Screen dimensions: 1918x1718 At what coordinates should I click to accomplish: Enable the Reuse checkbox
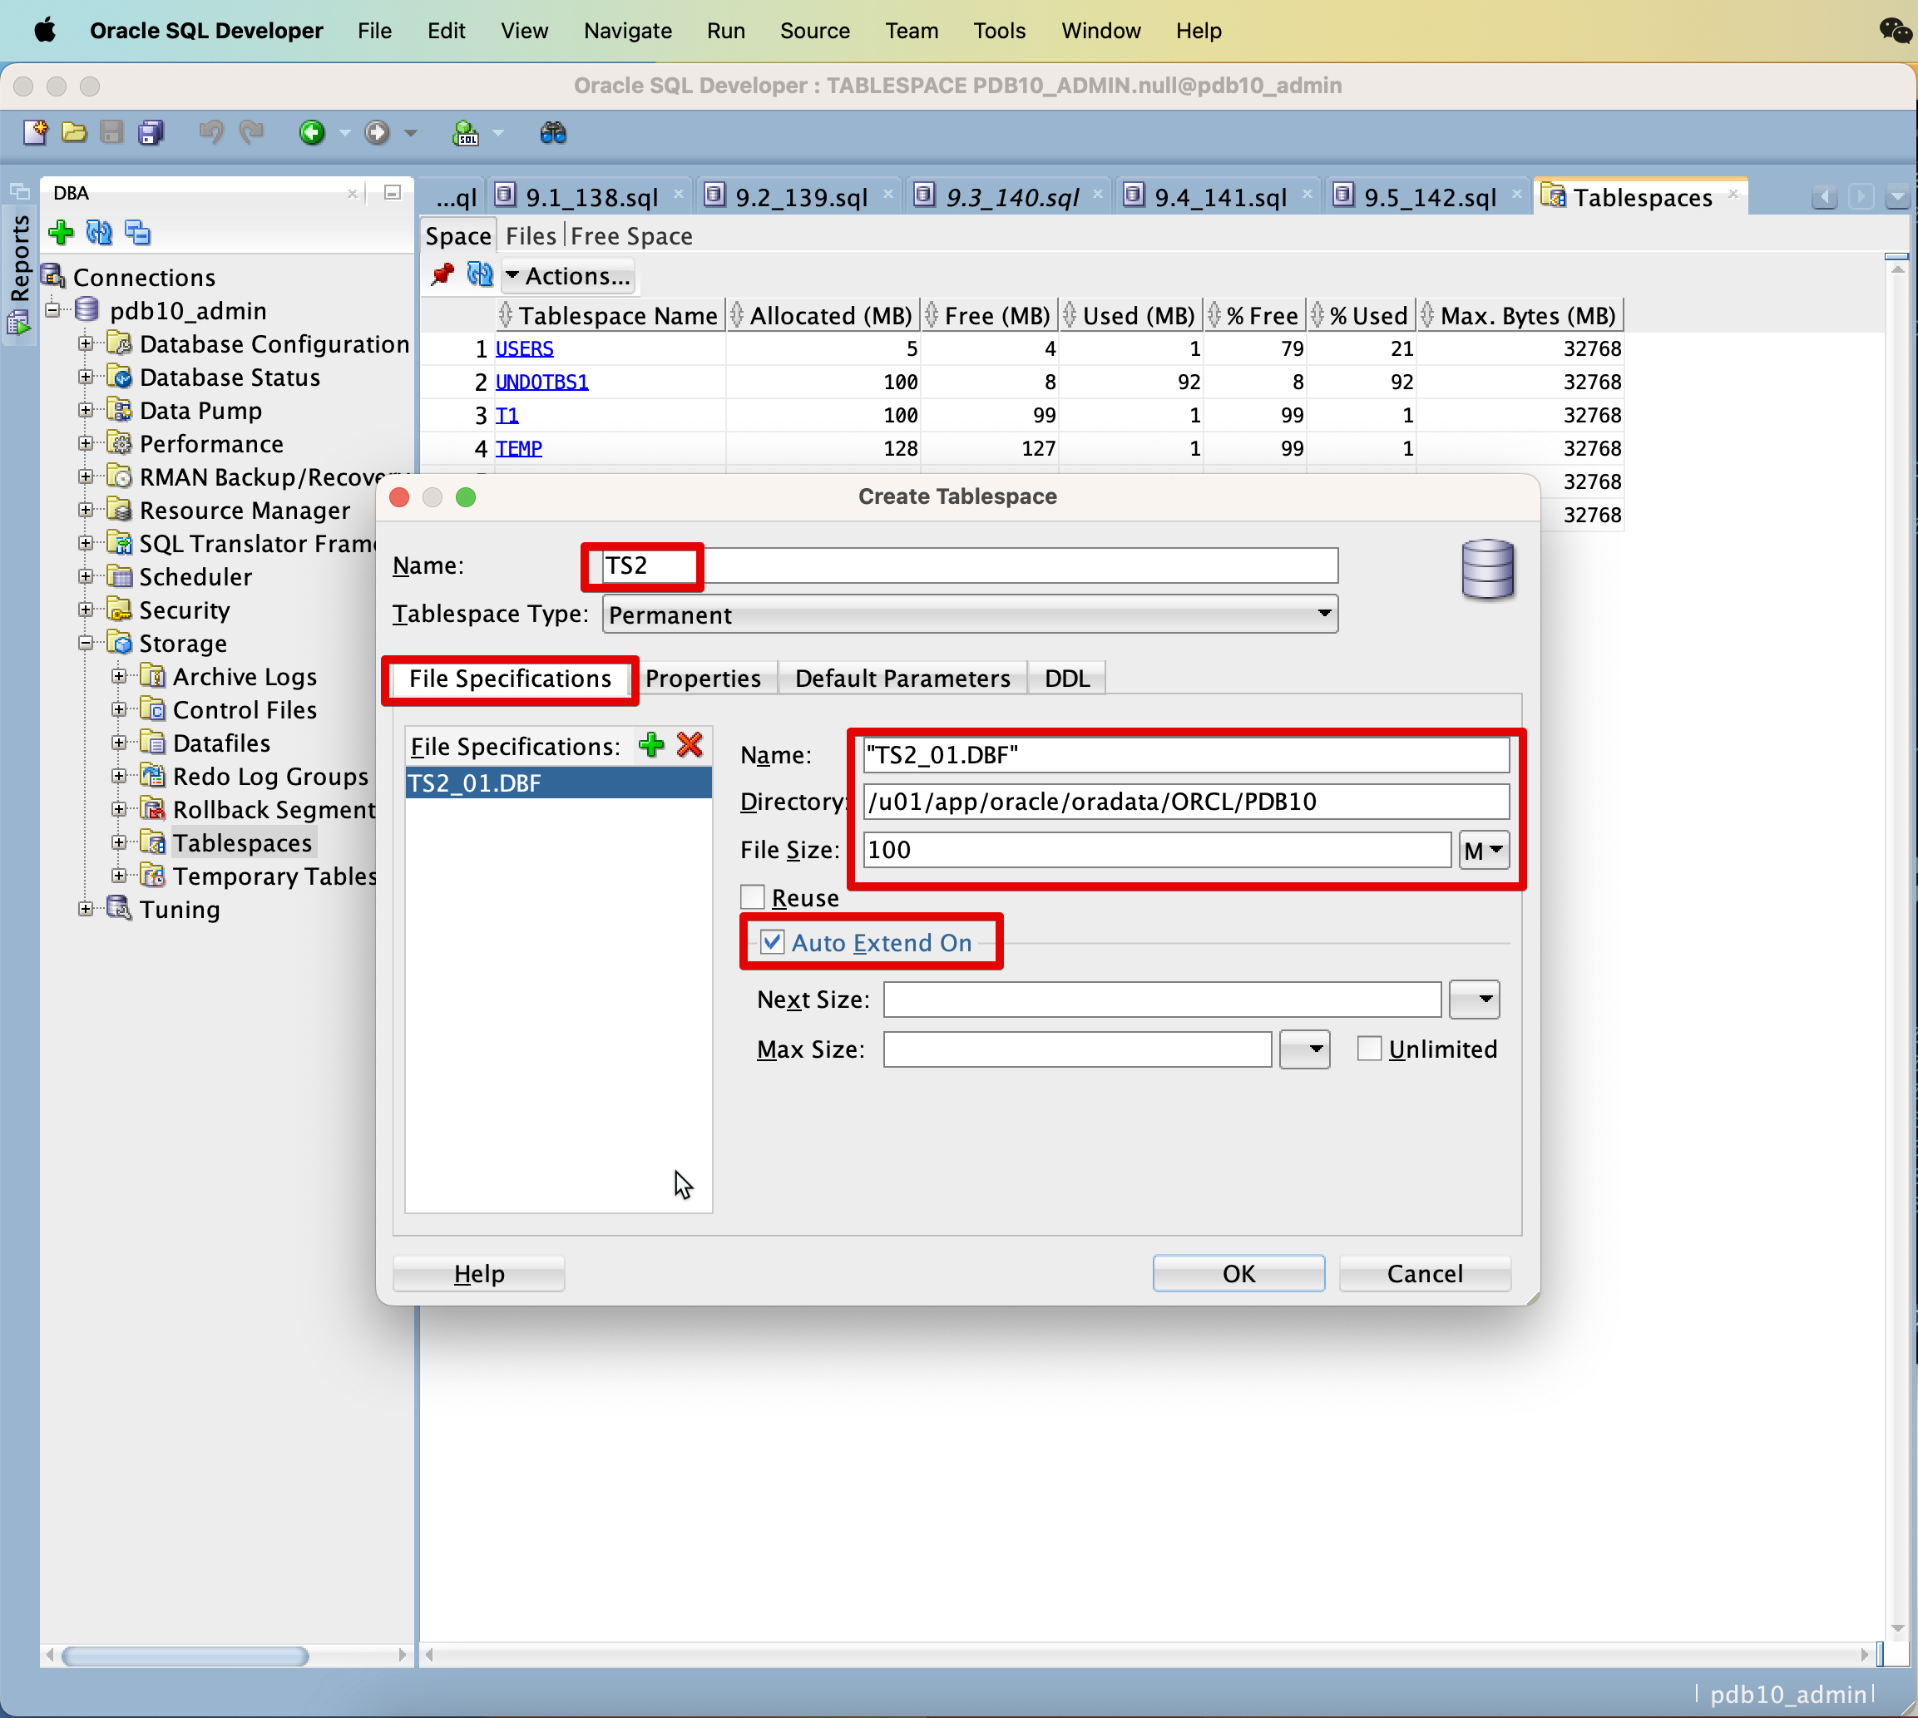(753, 896)
